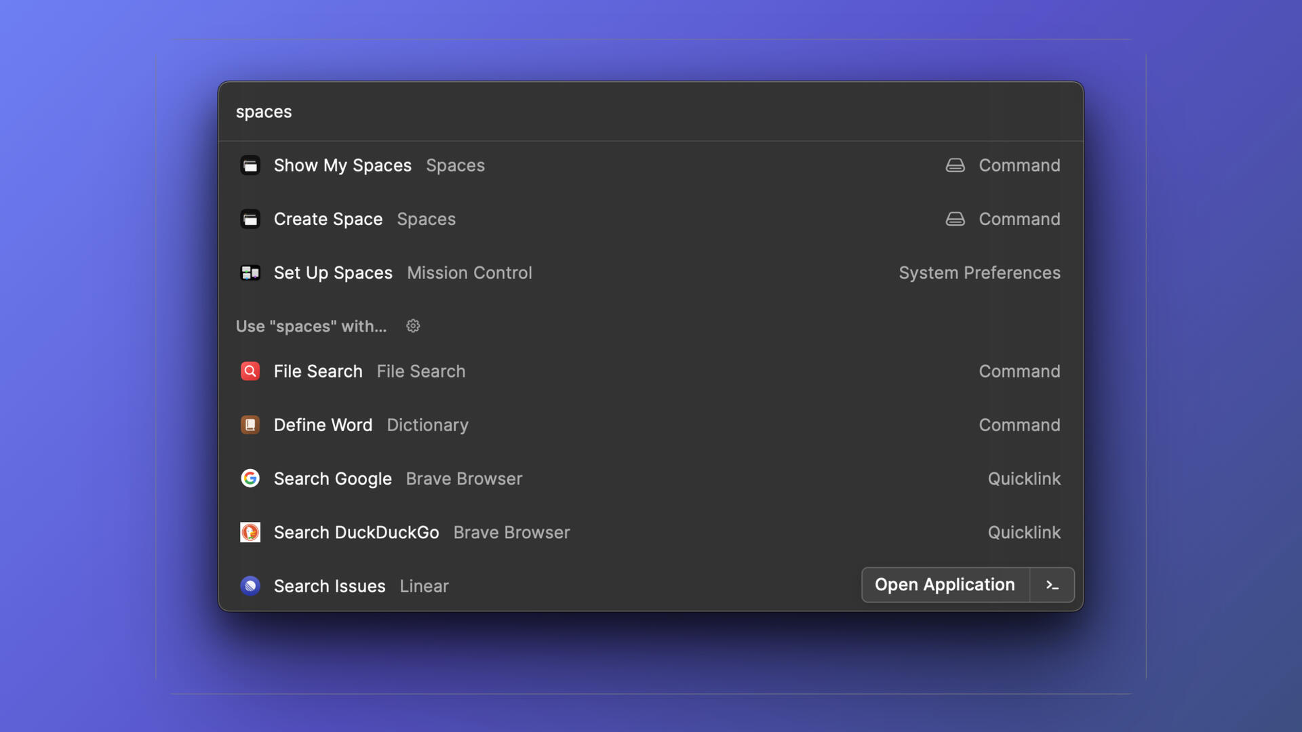Choose Set Up Spaces system preference
This screenshot has height=732, width=1302.
coord(333,272)
